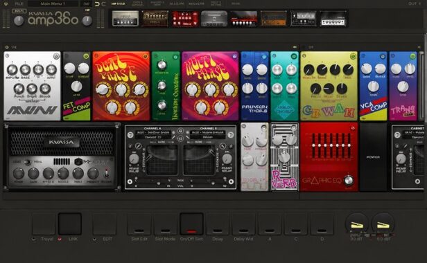Click the lower link icon between cabinet channels

(x=180, y=138)
